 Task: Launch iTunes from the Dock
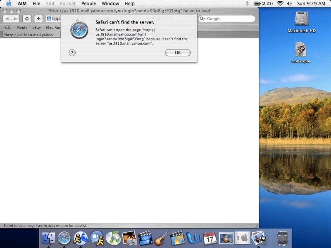[113, 238]
